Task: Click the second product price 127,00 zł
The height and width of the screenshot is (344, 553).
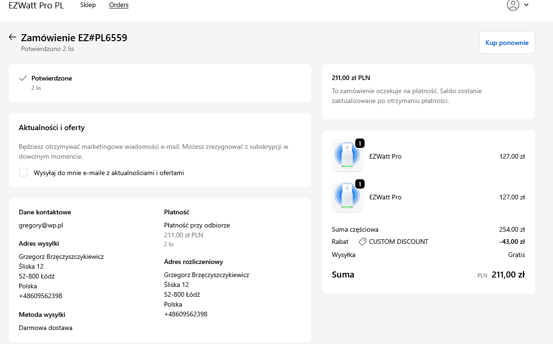Action: 512,198
